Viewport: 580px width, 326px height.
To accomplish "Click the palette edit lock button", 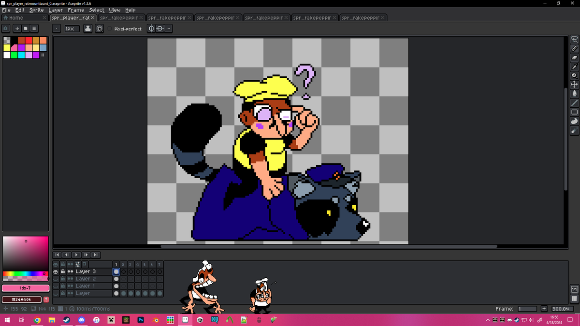I will point(6,28).
